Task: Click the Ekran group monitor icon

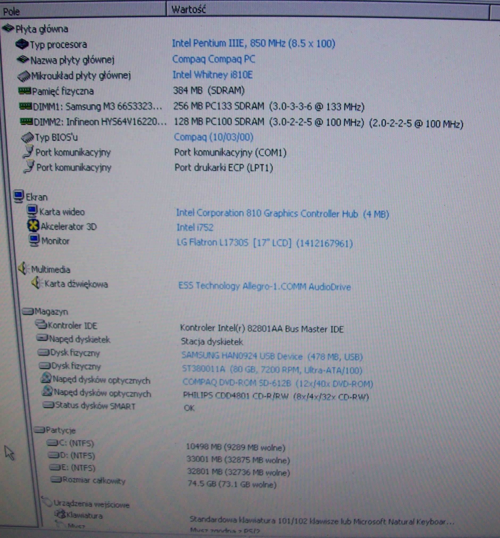Action: [19, 196]
